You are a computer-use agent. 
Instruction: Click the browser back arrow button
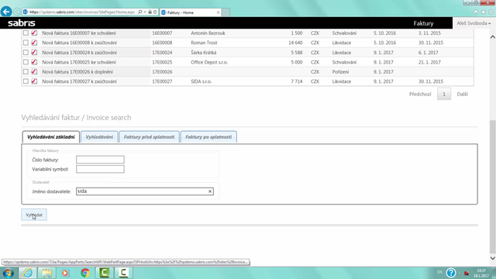click(x=6, y=12)
